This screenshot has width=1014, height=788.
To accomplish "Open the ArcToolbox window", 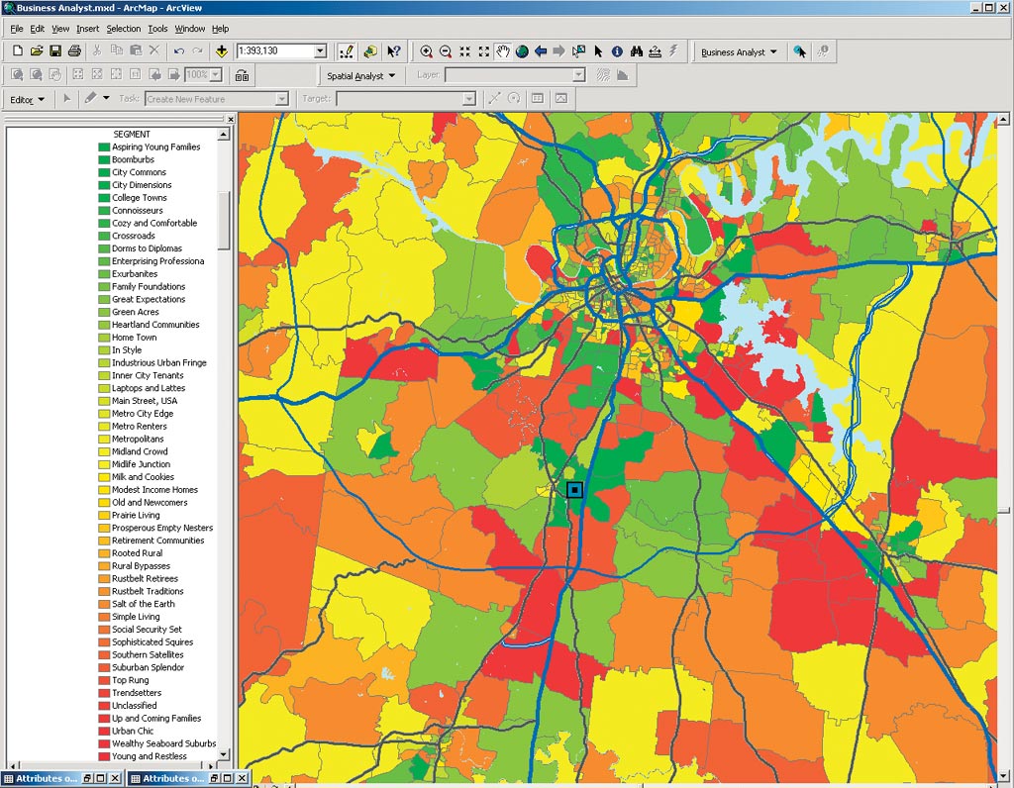I will pyautogui.click(x=370, y=51).
